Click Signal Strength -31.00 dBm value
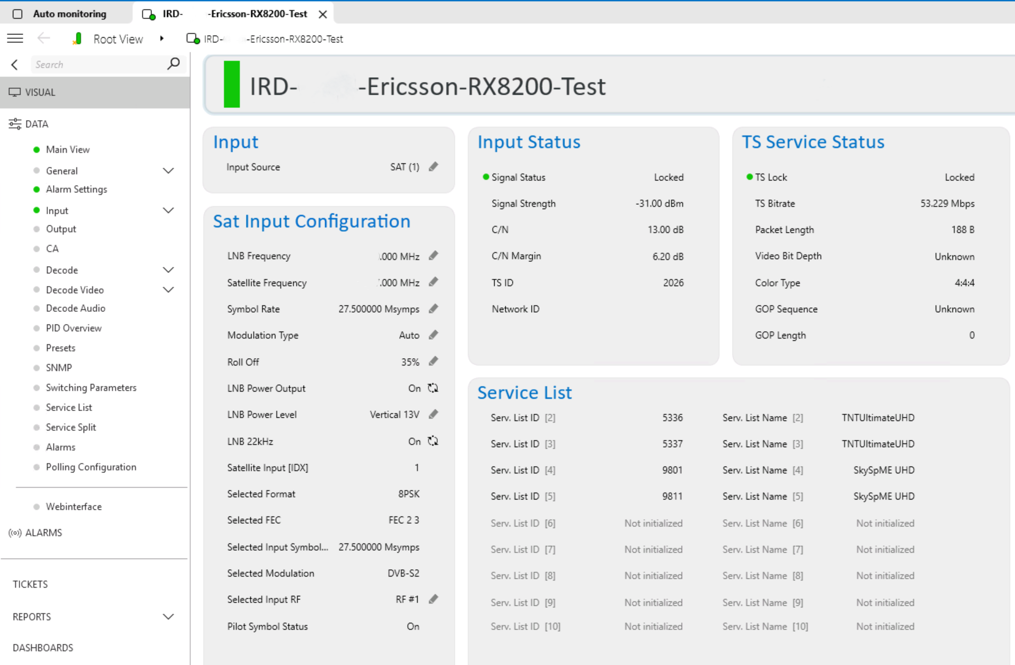1015x665 pixels. coord(659,203)
